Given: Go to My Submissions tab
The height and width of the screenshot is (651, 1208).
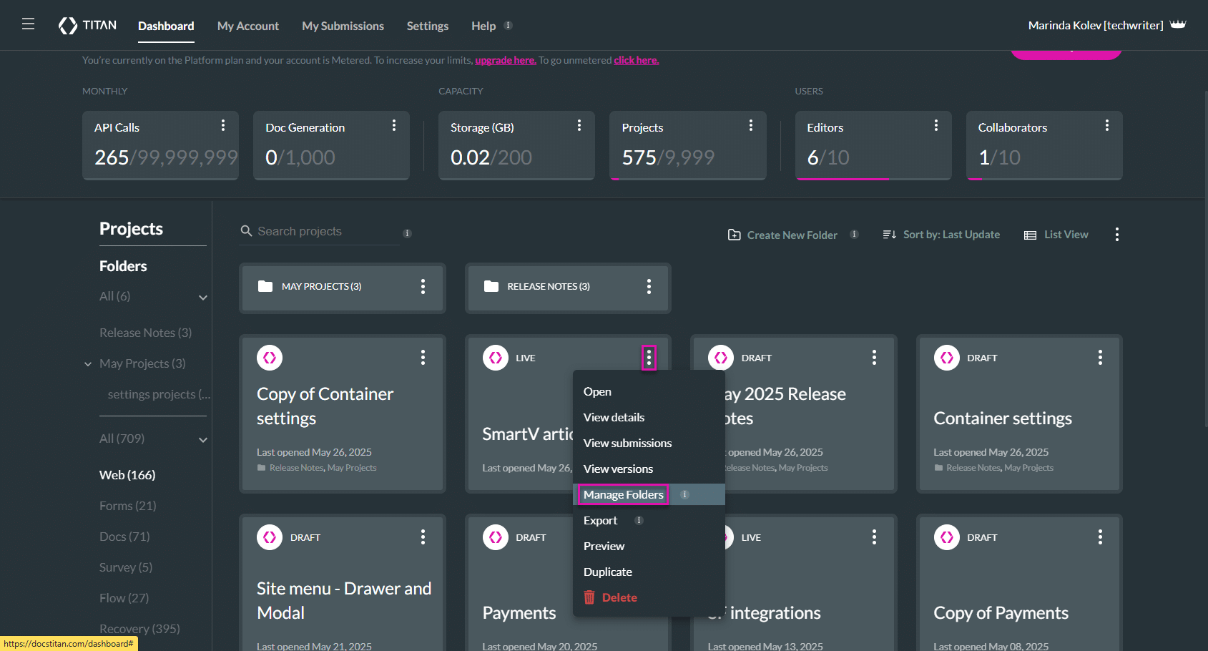Looking at the screenshot, I should coord(343,26).
